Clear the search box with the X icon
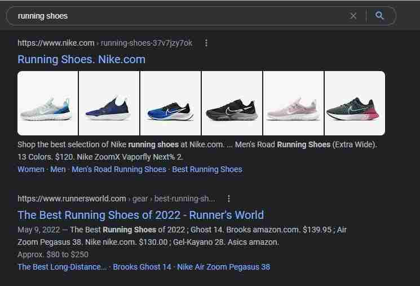The image size is (420, 286). [353, 16]
